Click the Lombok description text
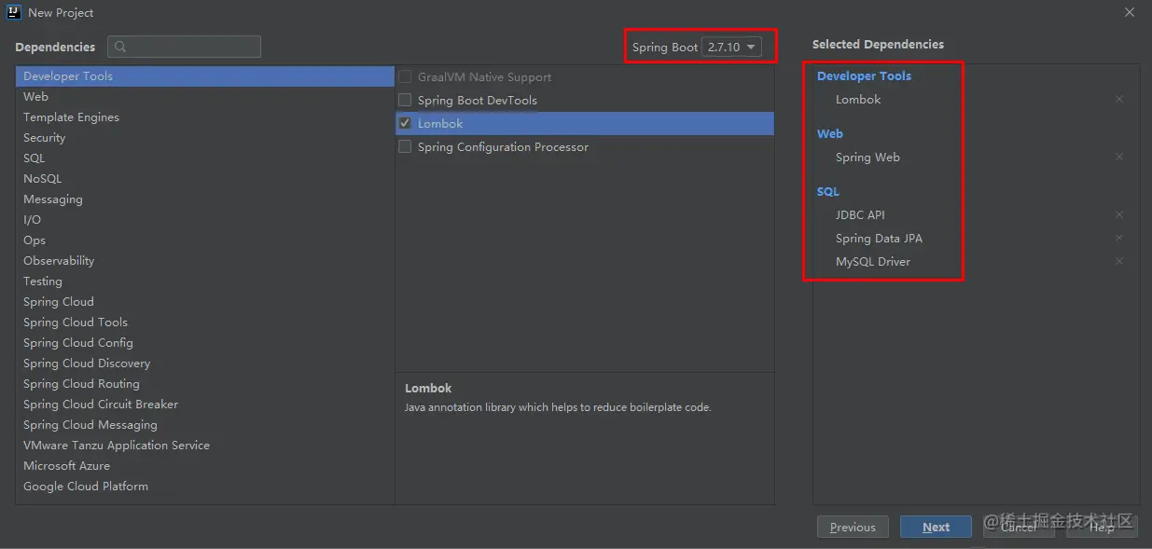1152x549 pixels. [558, 407]
